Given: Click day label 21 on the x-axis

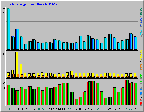Looking at the screenshot, I should 93,109.
